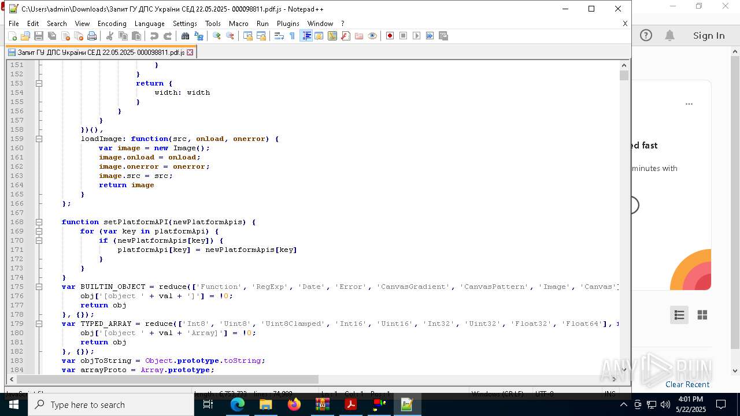Click the Copy toolbar icon
Image resolution: width=740 pixels, height=416 pixels.
123,36
